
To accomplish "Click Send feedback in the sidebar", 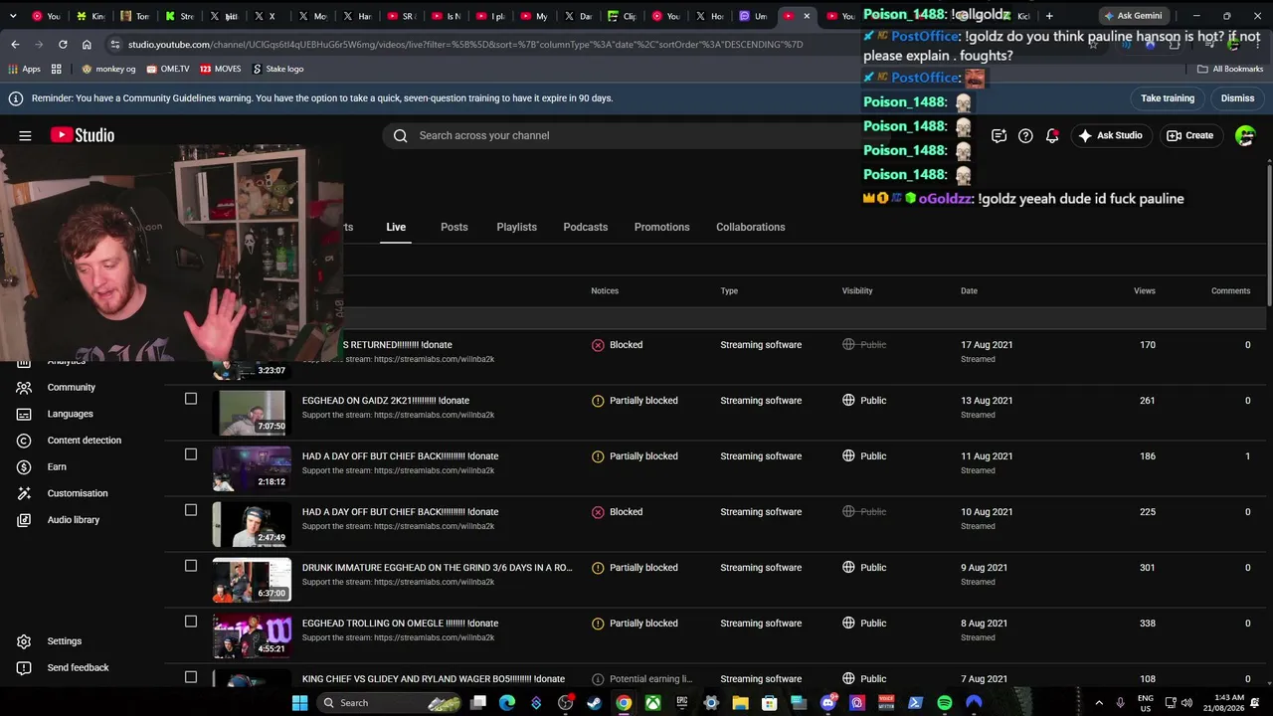I will click(x=78, y=667).
